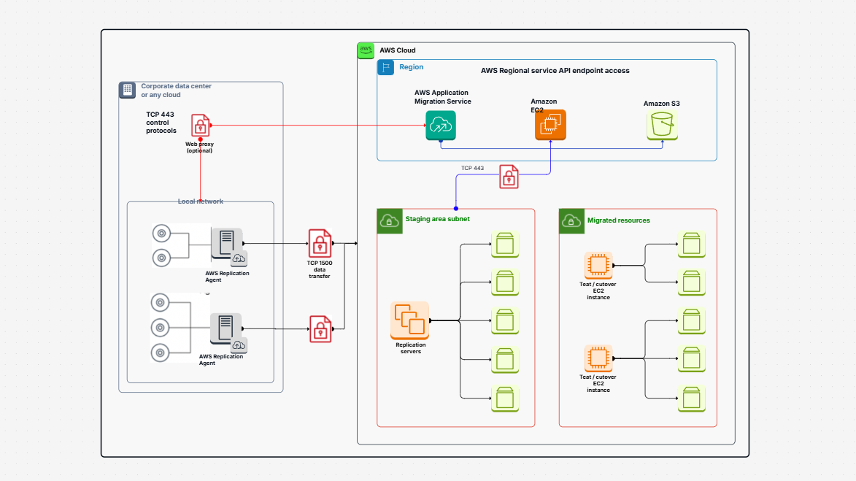Select the 'Region' label text
The image size is (856, 481).
(x=411, y=66)
